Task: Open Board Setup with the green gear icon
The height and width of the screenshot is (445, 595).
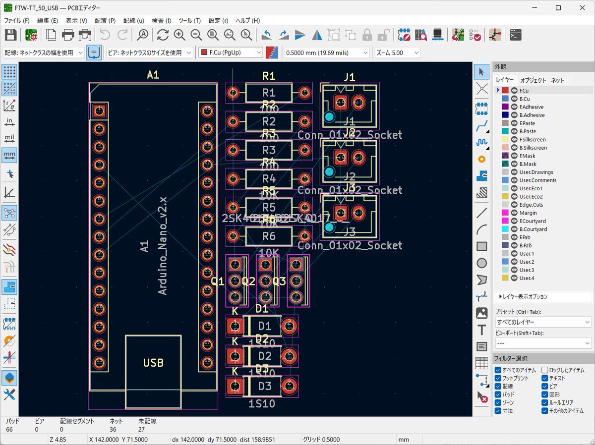Action: (31, 35)
